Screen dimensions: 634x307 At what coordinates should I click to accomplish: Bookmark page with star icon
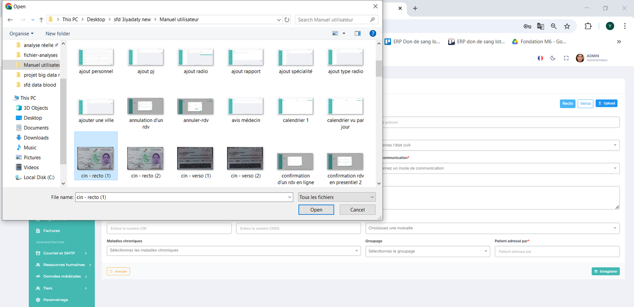click(x=567, y=26)
